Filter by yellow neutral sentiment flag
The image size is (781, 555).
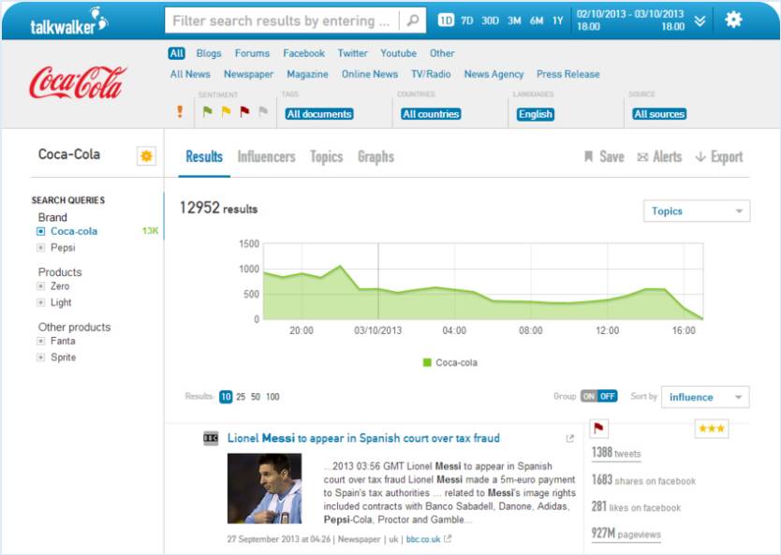tap(226, 111)
